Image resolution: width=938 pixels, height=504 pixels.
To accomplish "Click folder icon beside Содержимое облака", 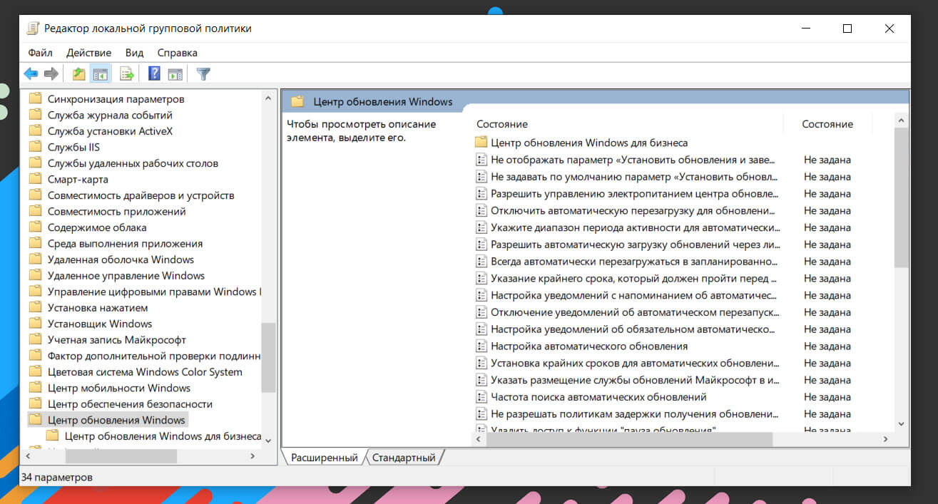I will coord(35,227).
